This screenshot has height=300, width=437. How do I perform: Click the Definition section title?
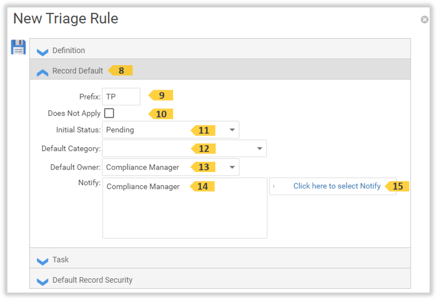pyautogui.click(x=69, y=50)
